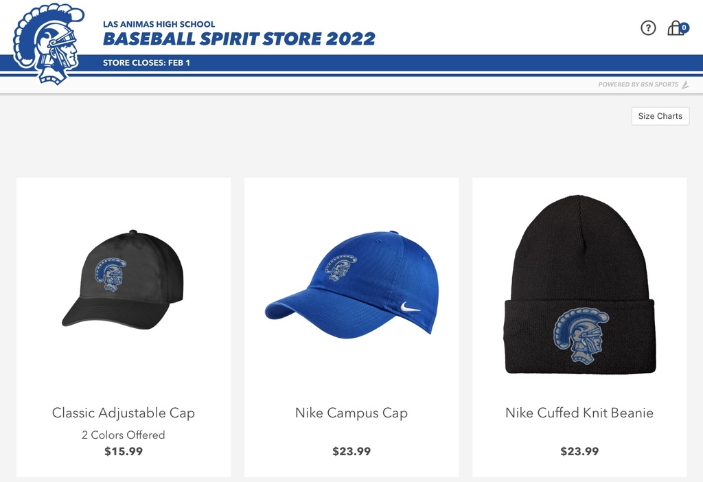Open the Size Charts button
Viewport: 703px width, 482px height.
pos(660,116)
